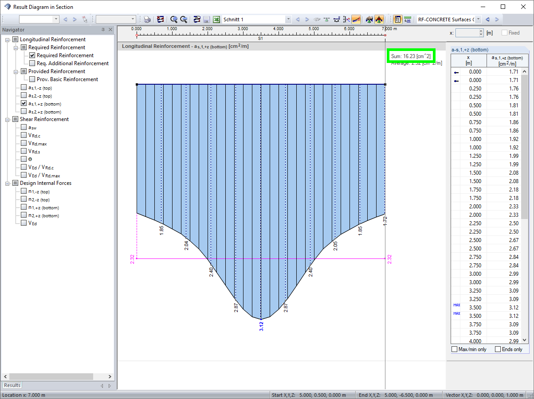534x399 pixels.
Task: Switch to the Results tab
Action: [12, 385]
